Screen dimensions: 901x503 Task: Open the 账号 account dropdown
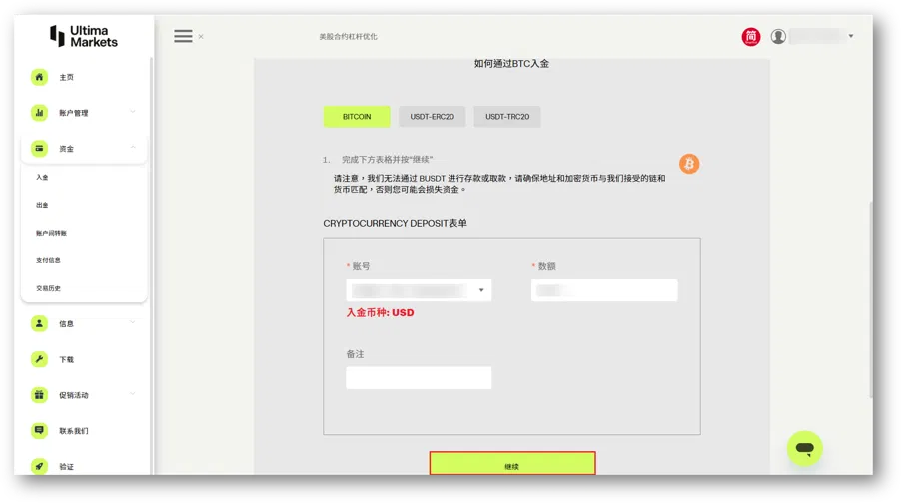click(x=419, y=290)
